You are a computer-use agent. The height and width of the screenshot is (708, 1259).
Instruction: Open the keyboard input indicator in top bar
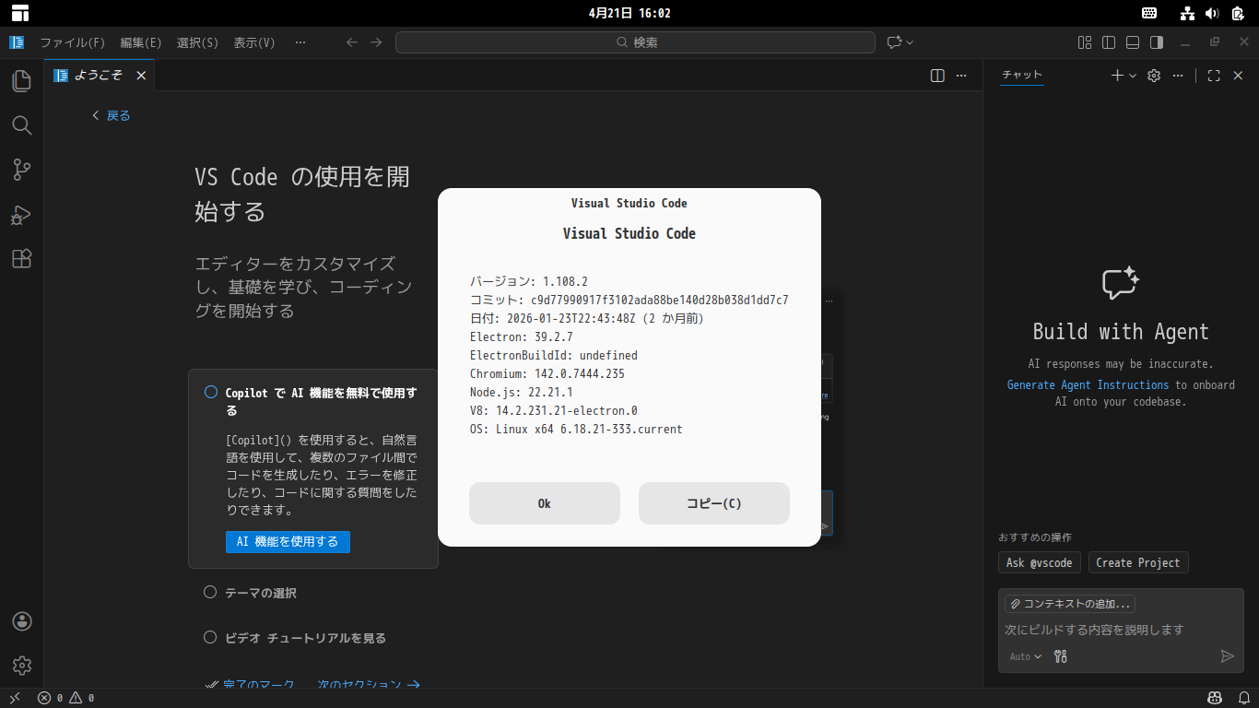point(1149,13)
